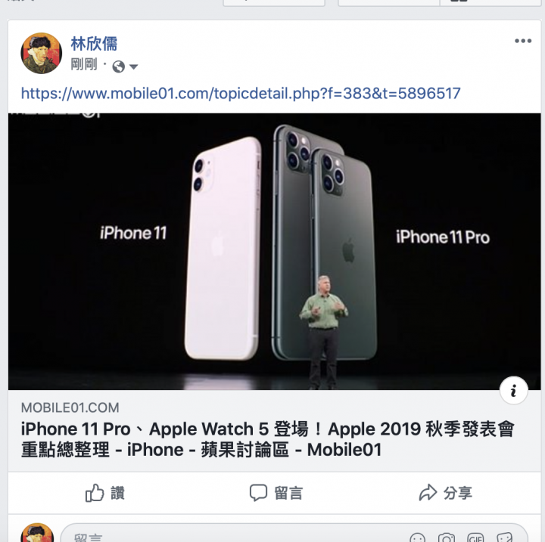
Task: Click the MOBILE01.COM source label
Action: click(x=70, y=407)
